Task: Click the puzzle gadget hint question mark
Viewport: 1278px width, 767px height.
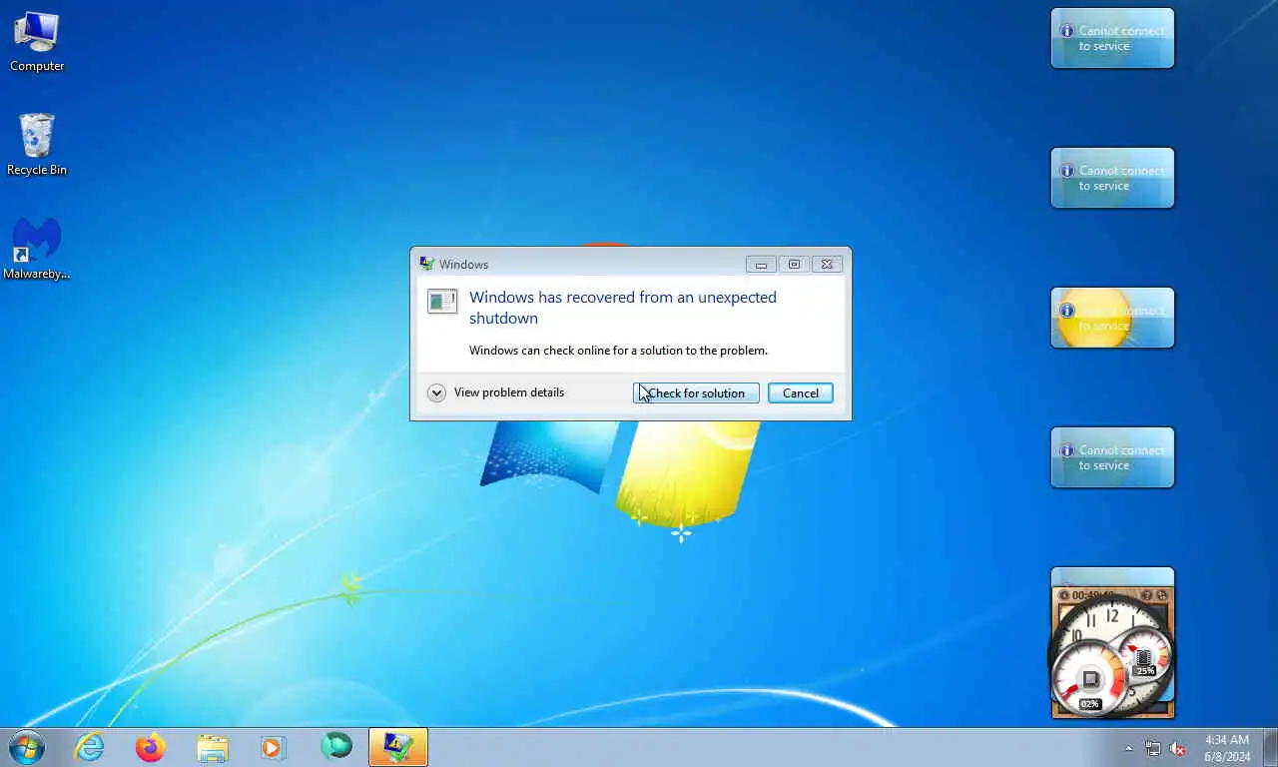Action: click(x=1146, y=595)
